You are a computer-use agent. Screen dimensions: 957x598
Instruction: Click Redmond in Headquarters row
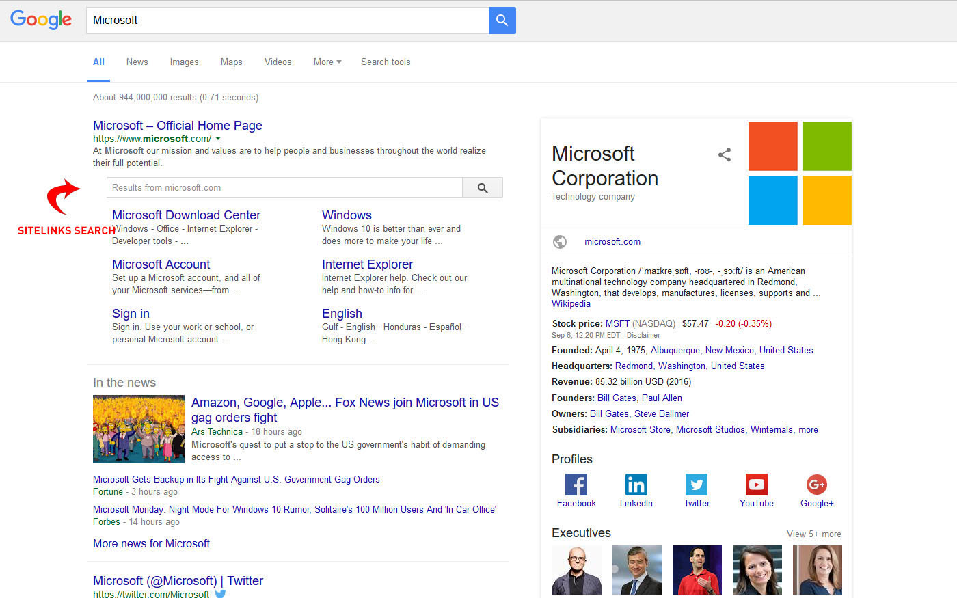coord(634,366)
